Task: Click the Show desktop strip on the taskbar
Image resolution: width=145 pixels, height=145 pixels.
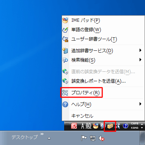Action: (x=142, y=138)
